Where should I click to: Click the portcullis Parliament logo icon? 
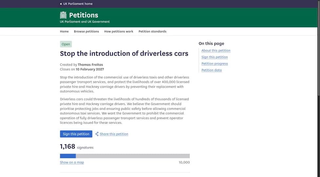(x=63, y=15)
